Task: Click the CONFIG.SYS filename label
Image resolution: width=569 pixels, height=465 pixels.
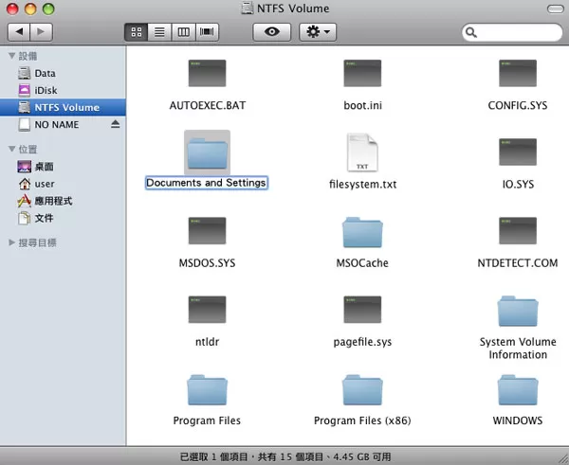Action: (x=518, y=105)
